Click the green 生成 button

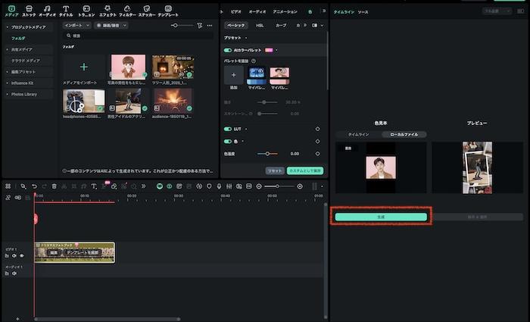381,217
